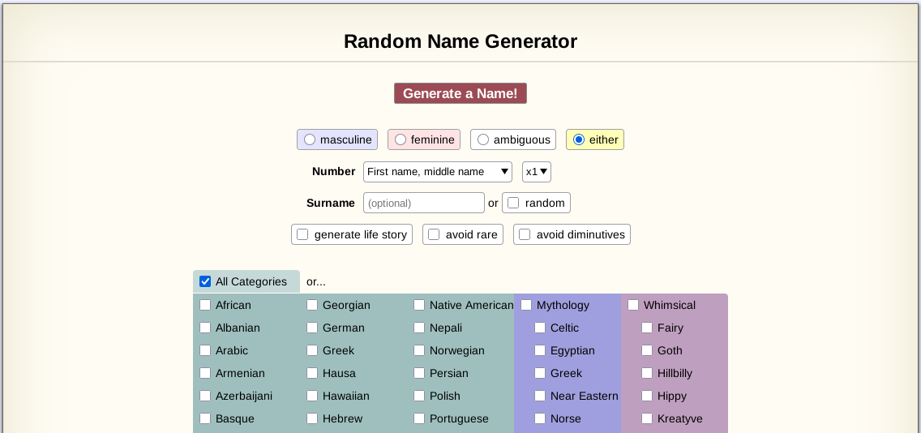Image resolution: width=921 pixels, height=433 pixels.
Task: Enable the random surname checkbox
Action: coord(513,203)
